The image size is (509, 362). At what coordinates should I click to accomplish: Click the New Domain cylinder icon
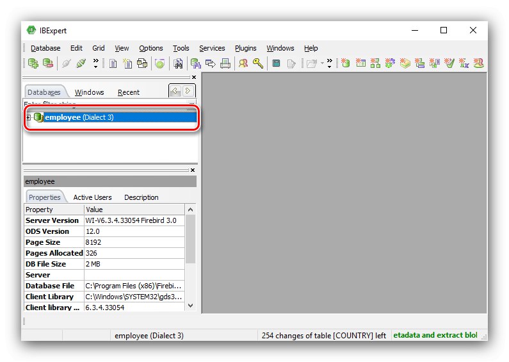point(346,63)
